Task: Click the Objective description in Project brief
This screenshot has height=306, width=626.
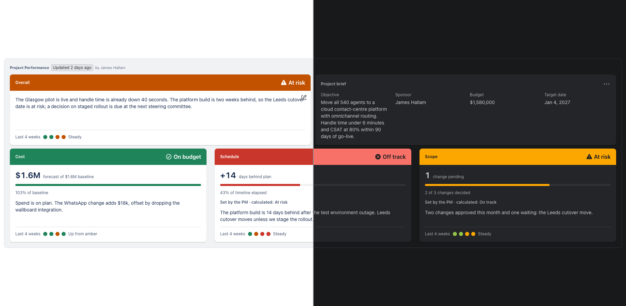Action: [354, 119]
